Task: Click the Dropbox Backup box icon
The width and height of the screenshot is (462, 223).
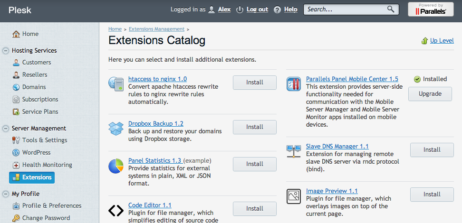Action: [x=116, y=128]
